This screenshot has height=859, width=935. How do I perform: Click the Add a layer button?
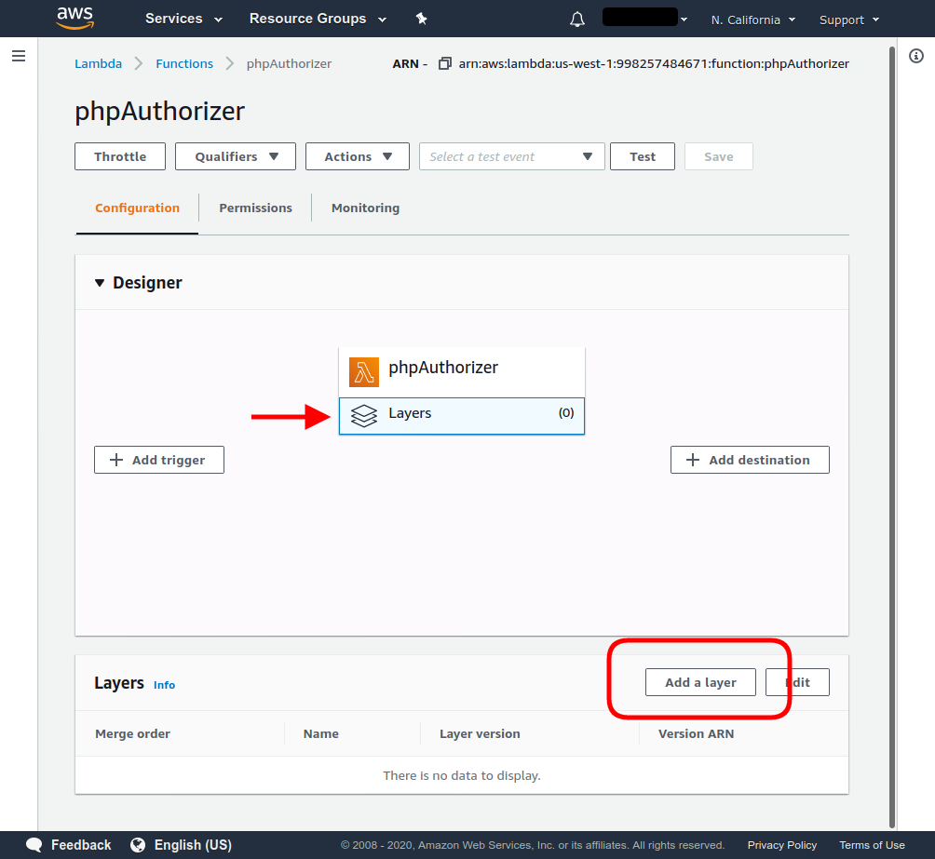pos(700,682)
